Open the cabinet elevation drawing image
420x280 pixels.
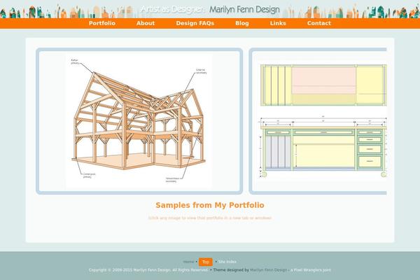click(318, 121)
